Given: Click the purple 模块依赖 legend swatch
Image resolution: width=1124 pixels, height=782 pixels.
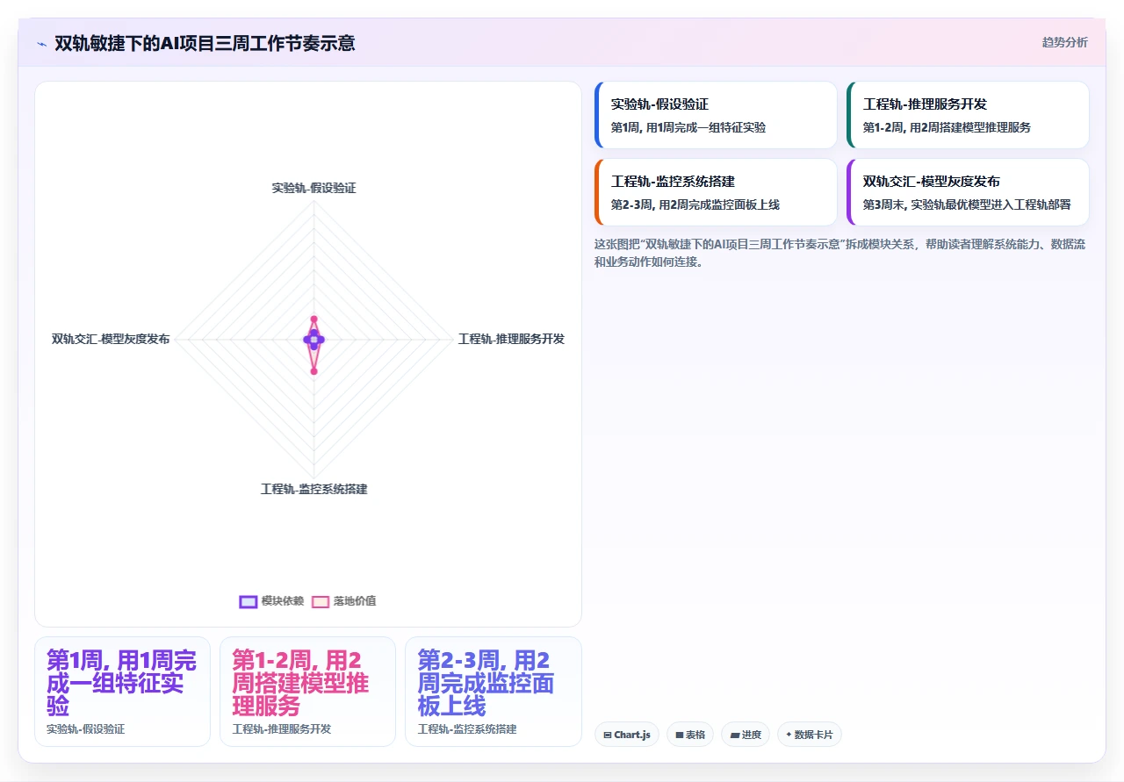Looking at the screenshot, I should 249,601.
